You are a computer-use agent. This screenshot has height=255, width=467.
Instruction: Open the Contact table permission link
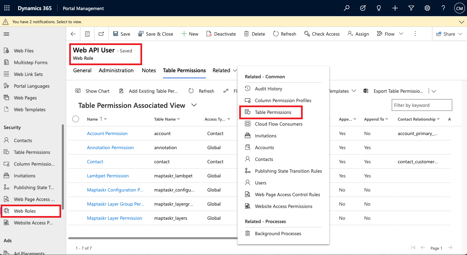point(95,162)
